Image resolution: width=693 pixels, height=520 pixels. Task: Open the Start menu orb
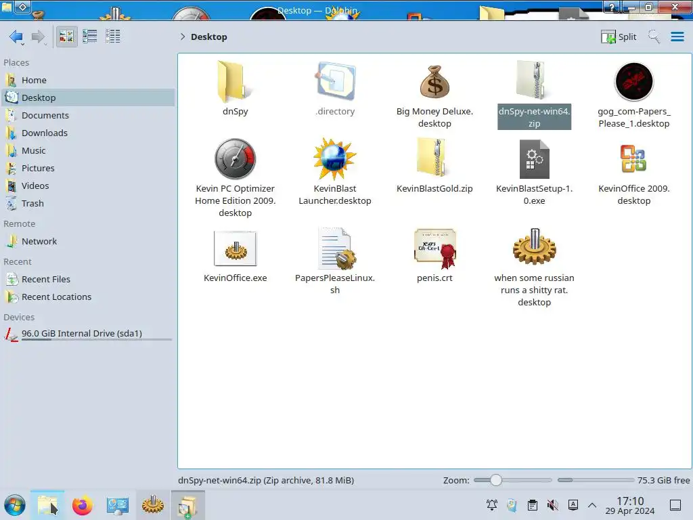(x=15, y=505)
